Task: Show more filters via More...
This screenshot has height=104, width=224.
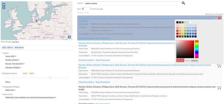Action: click(8, 82)
